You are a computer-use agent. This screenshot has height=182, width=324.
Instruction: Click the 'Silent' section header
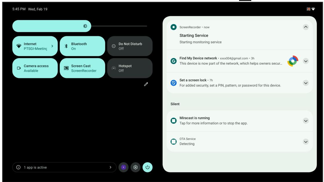pos(175,104)
